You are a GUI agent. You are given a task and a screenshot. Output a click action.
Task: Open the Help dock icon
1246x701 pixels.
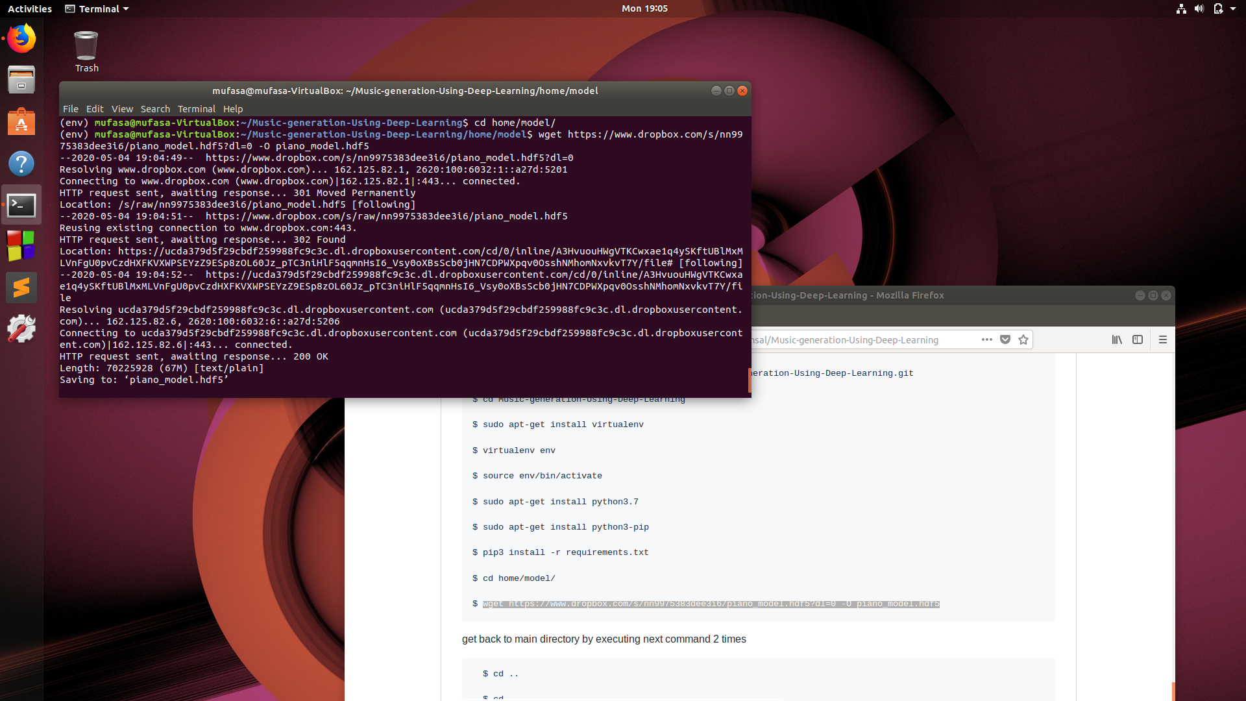pyautogui.click(x=21, y=164)
